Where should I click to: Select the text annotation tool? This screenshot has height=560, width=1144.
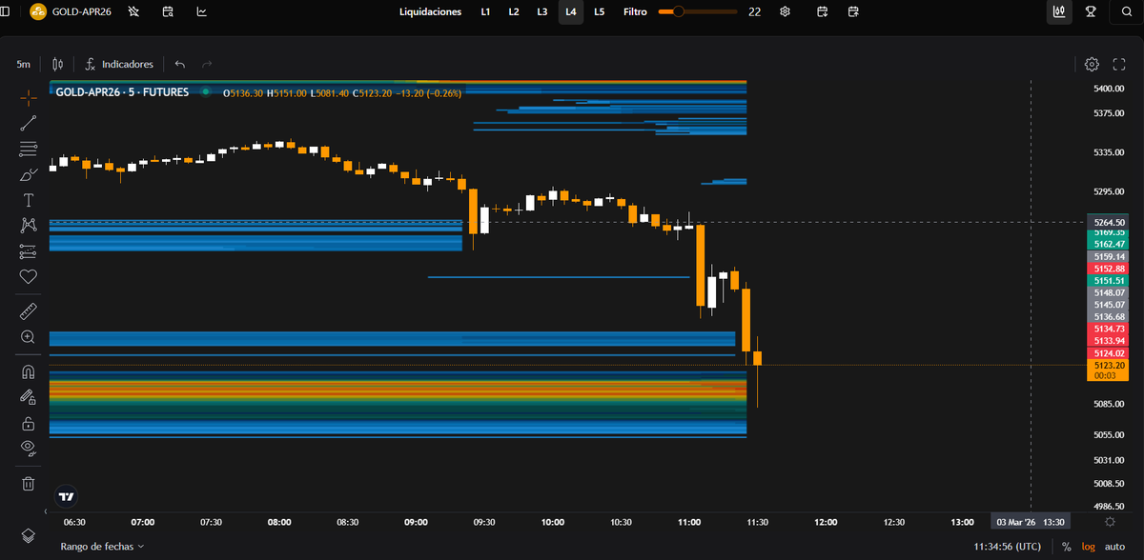pos(29,200)
